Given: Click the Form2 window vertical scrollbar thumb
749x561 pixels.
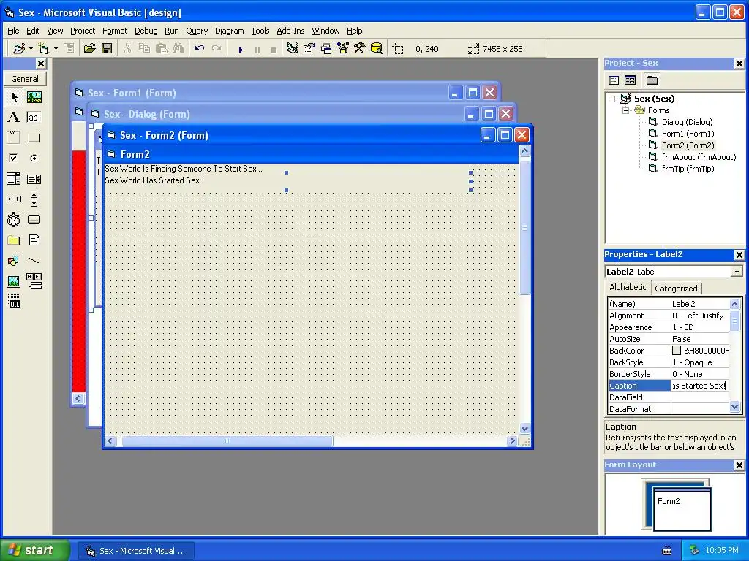Looking at the screenshot, I should (x=524, y=228).
